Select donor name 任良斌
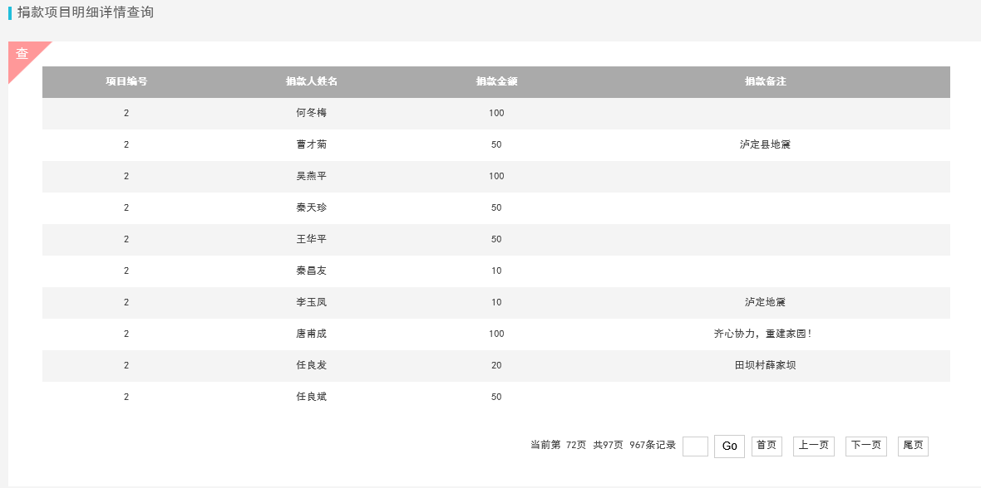The height and width of the screenshot is (488, 981). point(312,396)
